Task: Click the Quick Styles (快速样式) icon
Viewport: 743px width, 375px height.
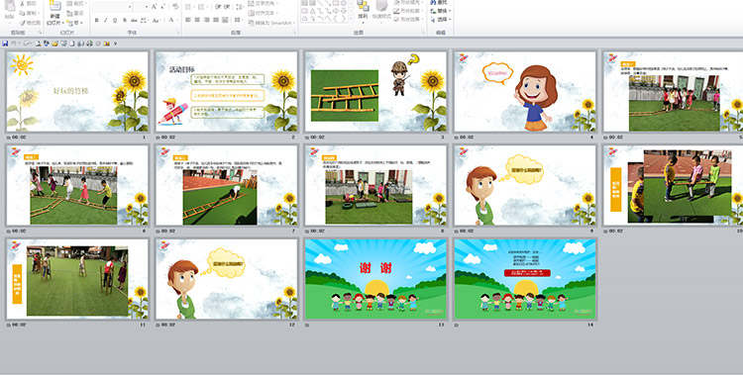Action: pos(381,5)
